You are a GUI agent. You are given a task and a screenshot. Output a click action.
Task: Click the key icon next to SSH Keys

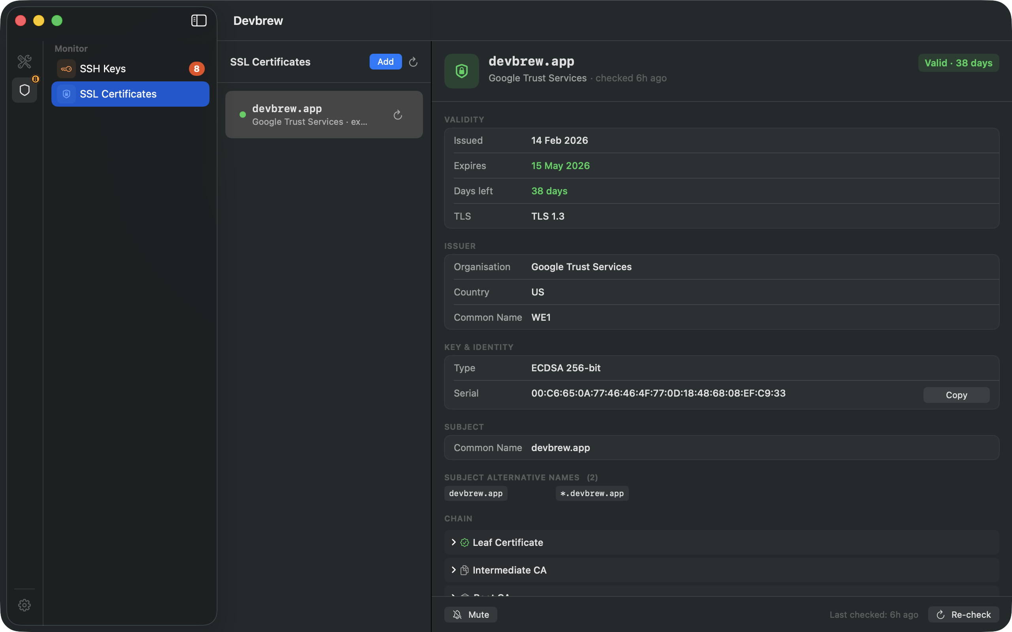pos(66,69)
